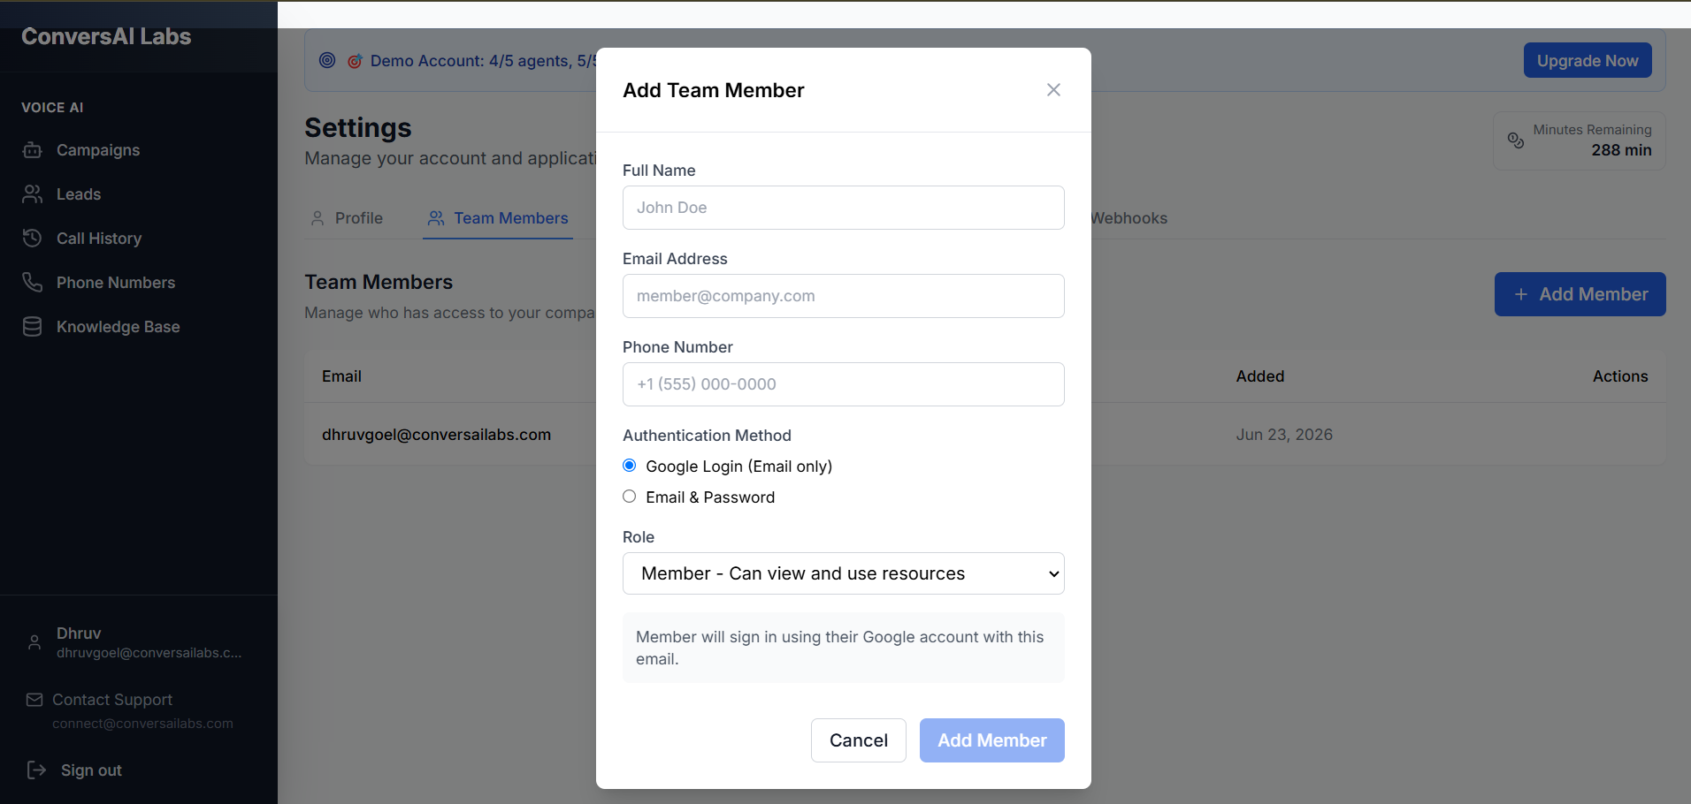The width and height of the screenshot is (1691, 804).
Task: Click the Jun 23, 2026 date cell
Action: (1284, 435)
